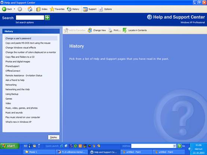Select the 'PhoneSupport' history entry

(12, 66)
